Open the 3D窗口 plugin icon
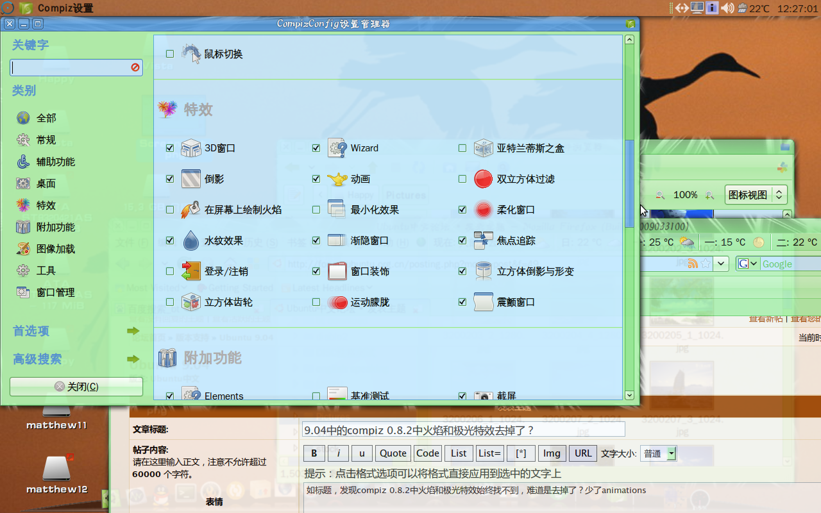This screenshot has height=513, width=821. click(191, 148)
